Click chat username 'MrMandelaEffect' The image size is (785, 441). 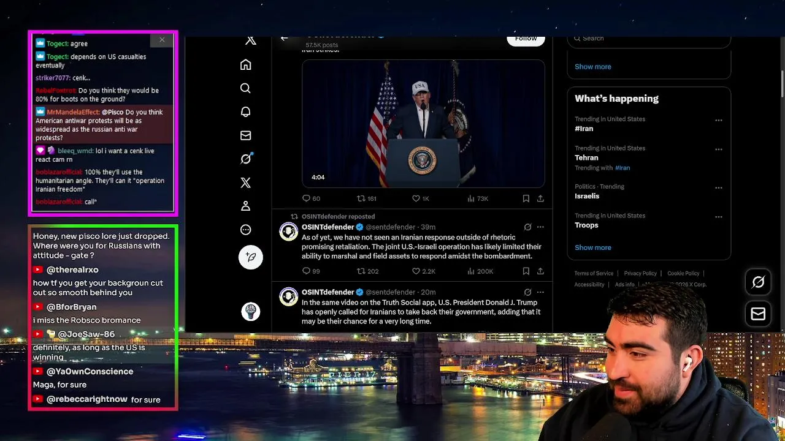73,112
